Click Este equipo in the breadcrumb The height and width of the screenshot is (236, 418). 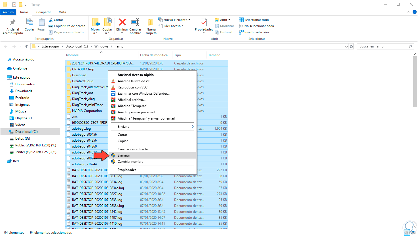[x=50, y=46]
